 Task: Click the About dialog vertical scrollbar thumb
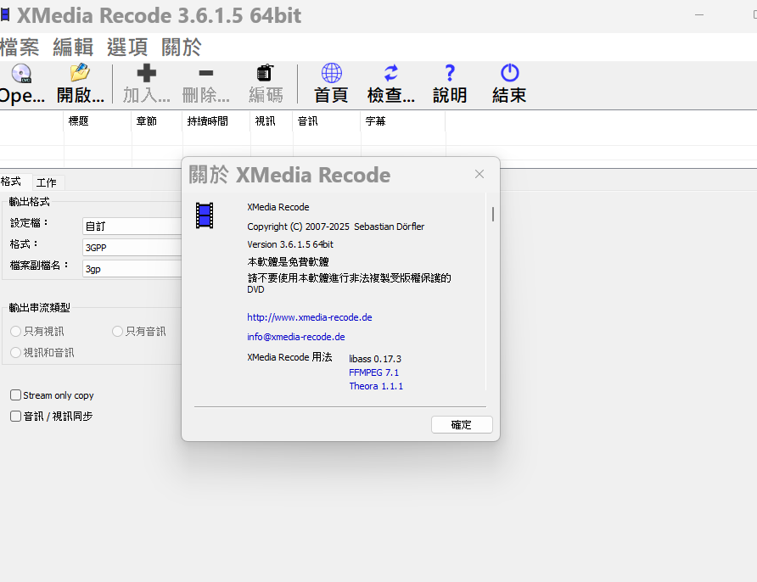[492, 214]
